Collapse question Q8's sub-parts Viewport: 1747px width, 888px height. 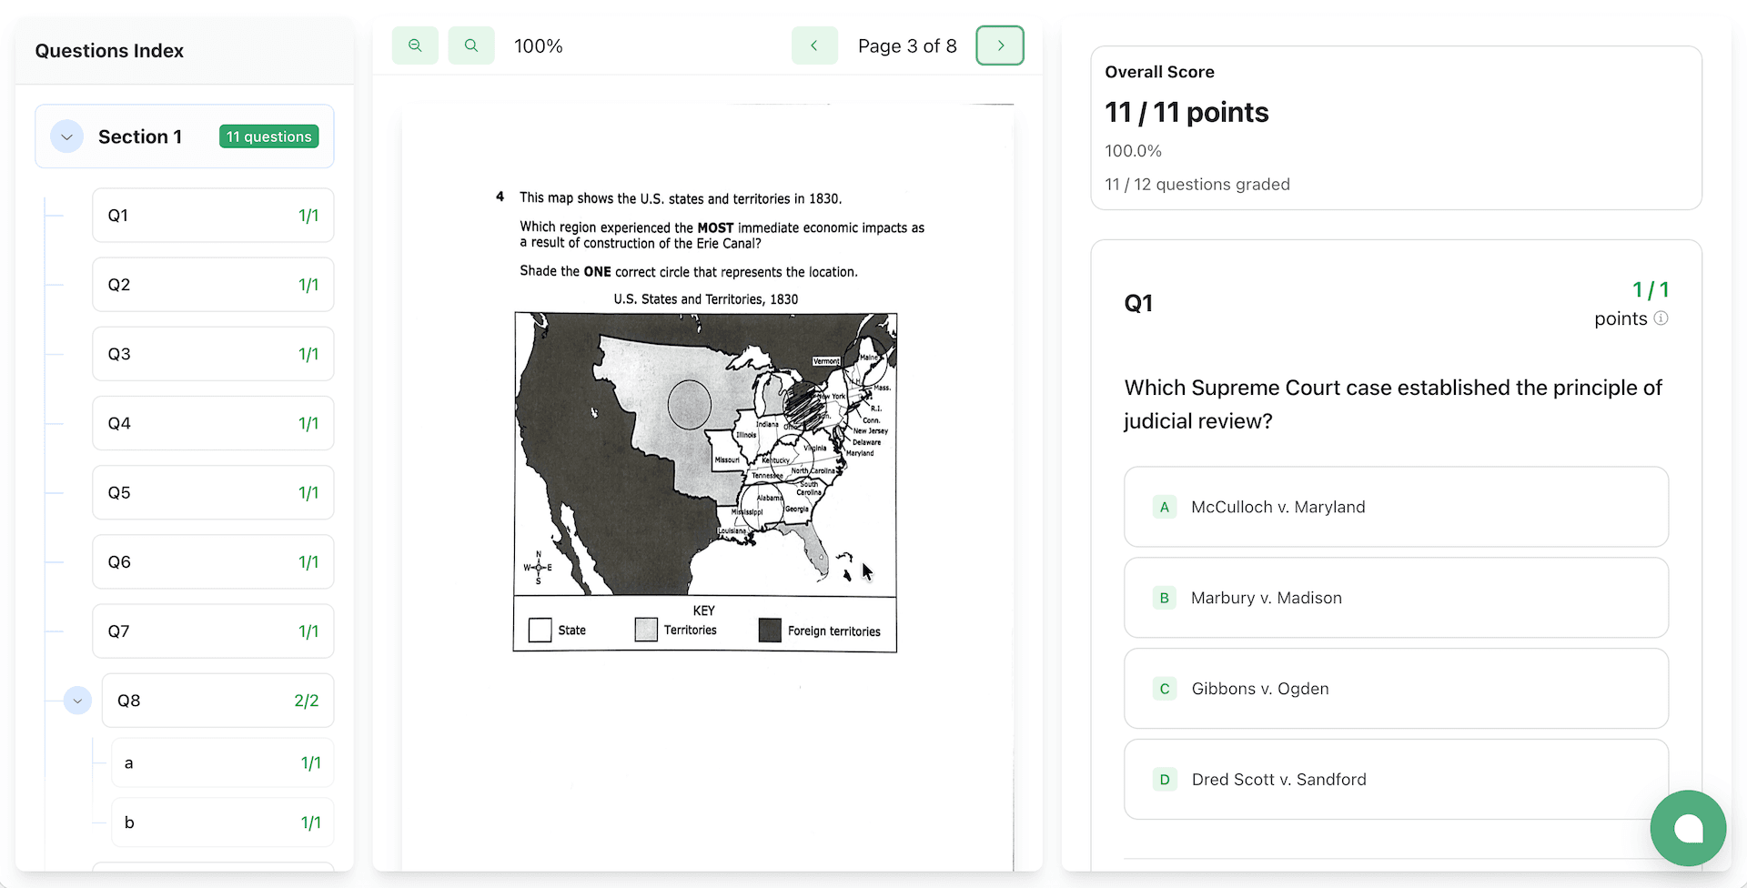coord(77,701)
